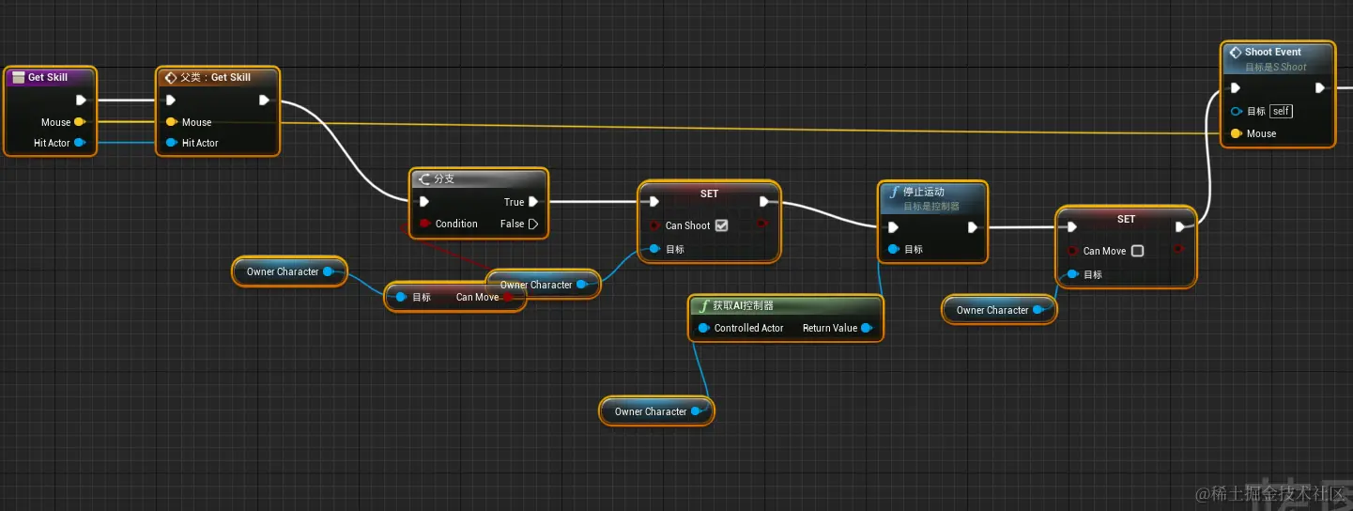Viewport: 1353px width, 511px height.
Task: Click the Get Skill event node header icon
Action: point(18,77)
